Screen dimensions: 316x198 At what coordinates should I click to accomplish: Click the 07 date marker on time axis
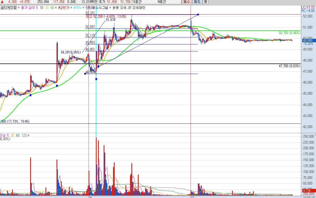click(x=192, y=197)
